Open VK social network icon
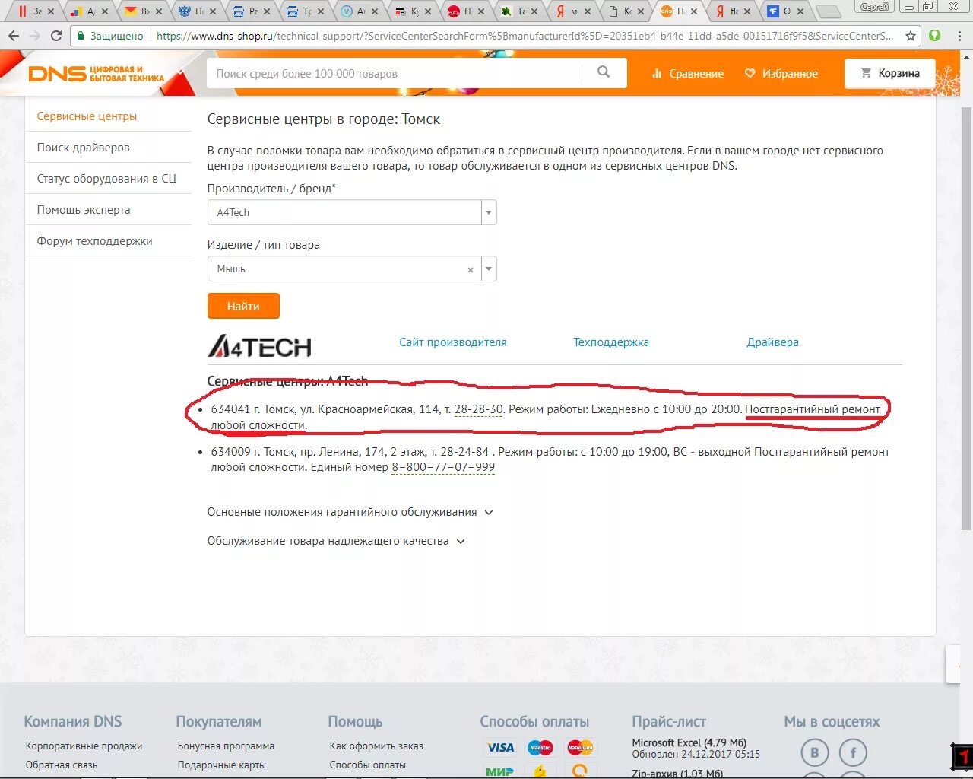 click(x=815, y=753)
